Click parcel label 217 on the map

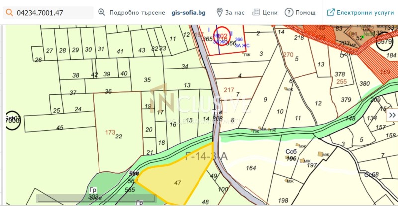pyautogui.click(x=229, y=90)
